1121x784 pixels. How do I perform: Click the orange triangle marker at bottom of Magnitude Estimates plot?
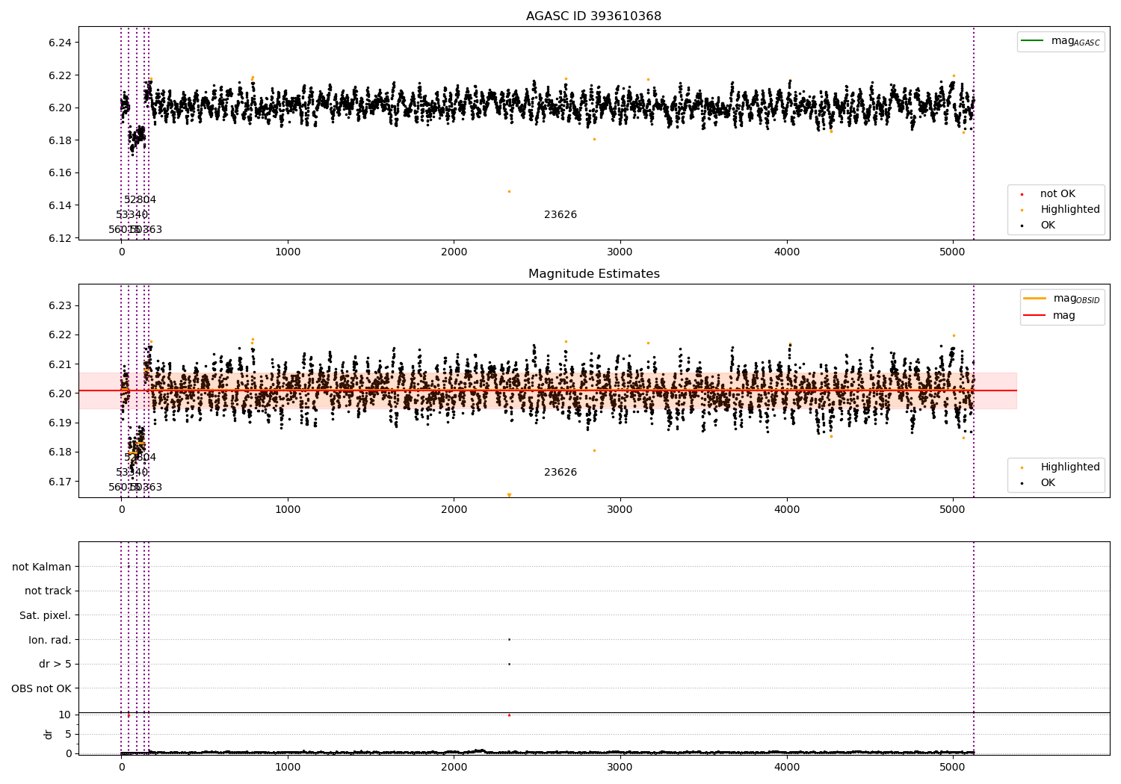[x=509, y=495]
